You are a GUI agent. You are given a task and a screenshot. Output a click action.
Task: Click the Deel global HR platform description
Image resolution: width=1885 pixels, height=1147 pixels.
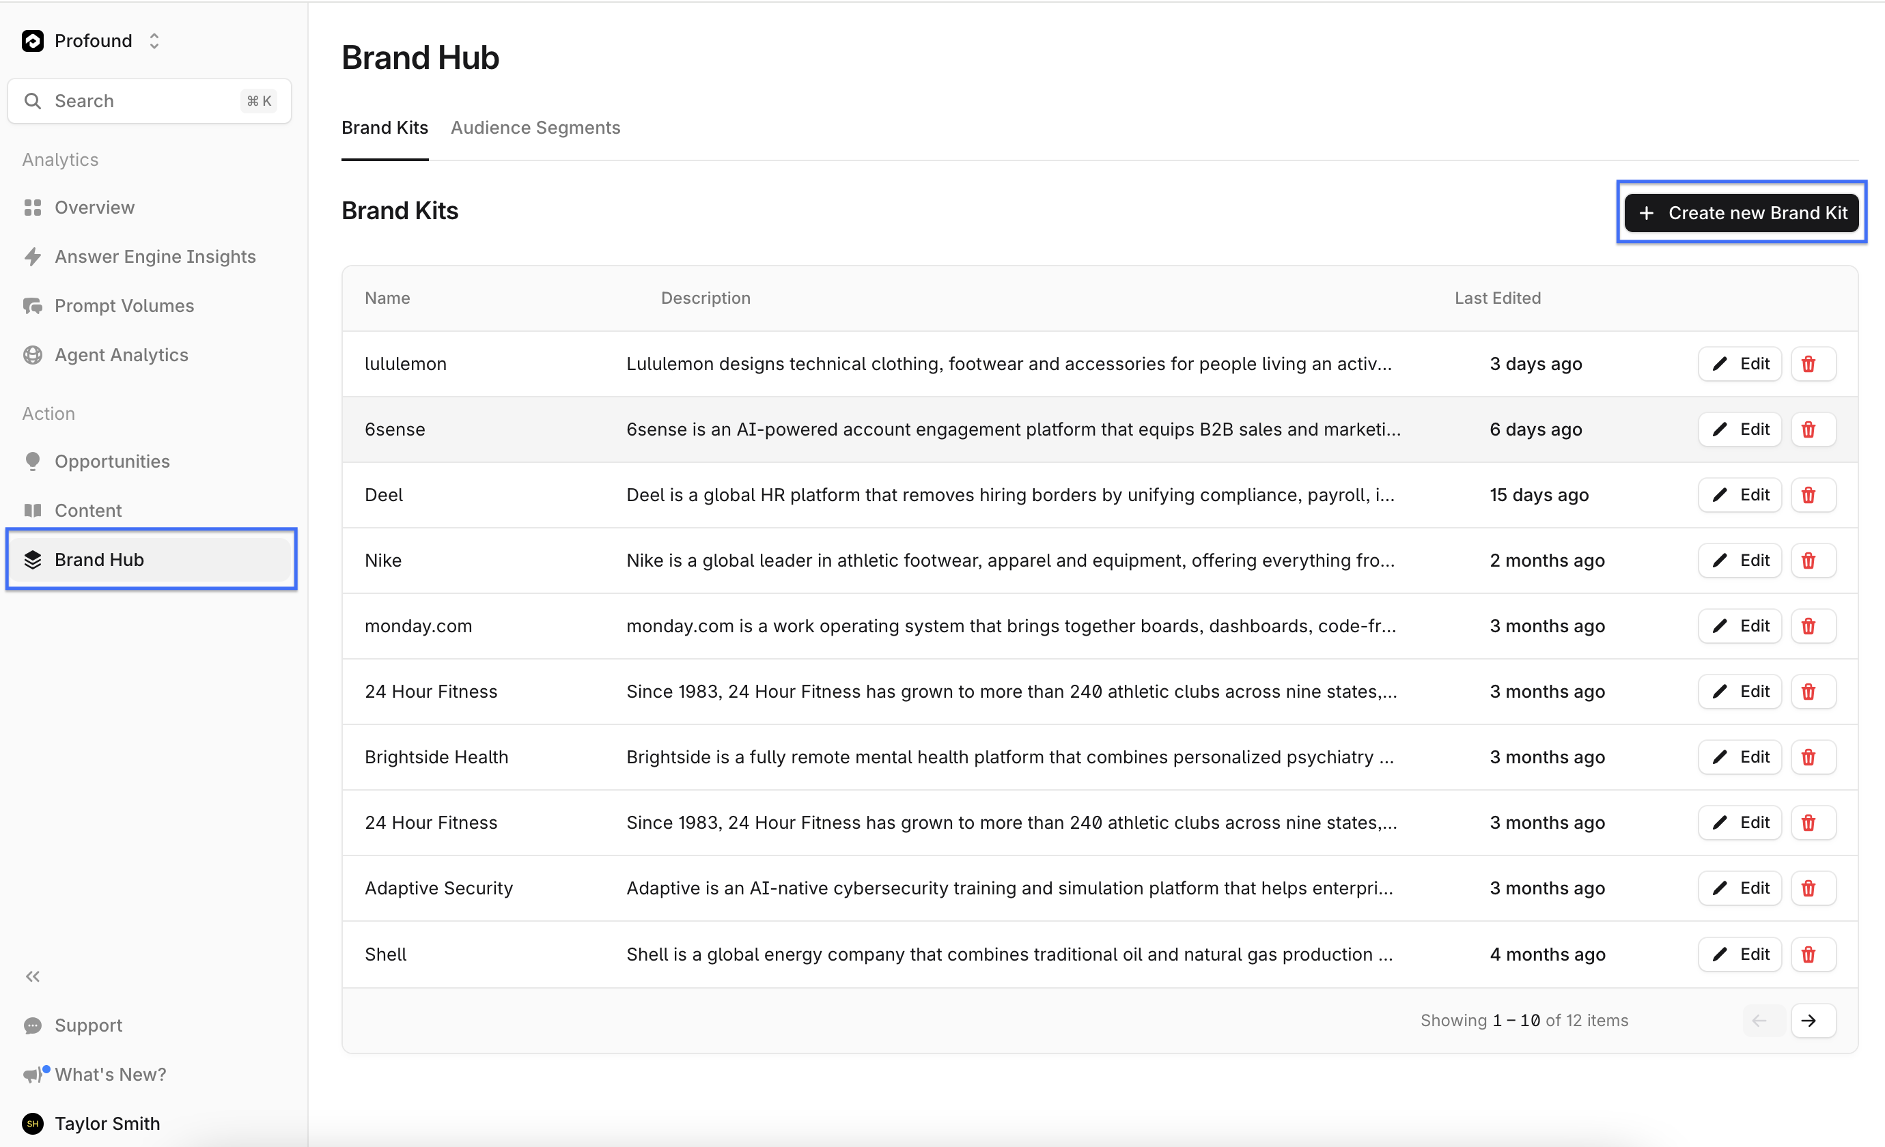tap(1011, 495)
